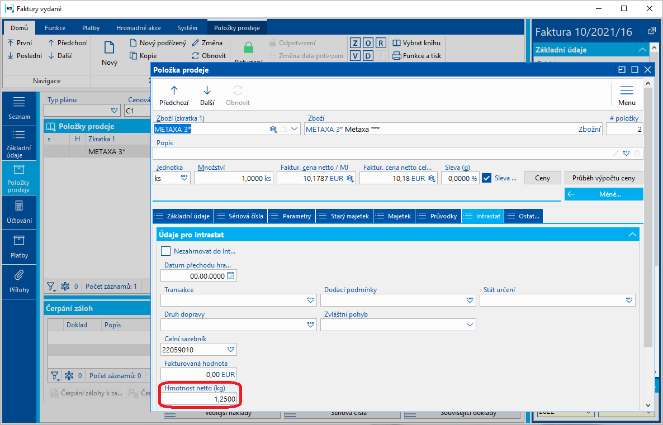
Task: Toggle the D flag button
Action: [x=368, y=55]
